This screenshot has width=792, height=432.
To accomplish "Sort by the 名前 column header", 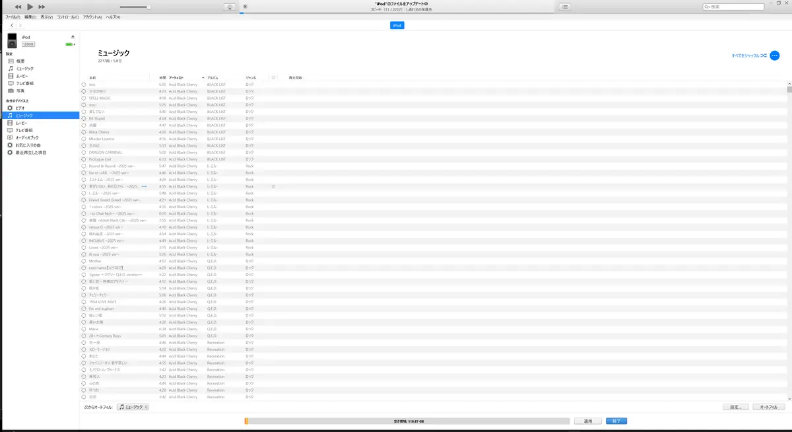I will pos(92,78).
